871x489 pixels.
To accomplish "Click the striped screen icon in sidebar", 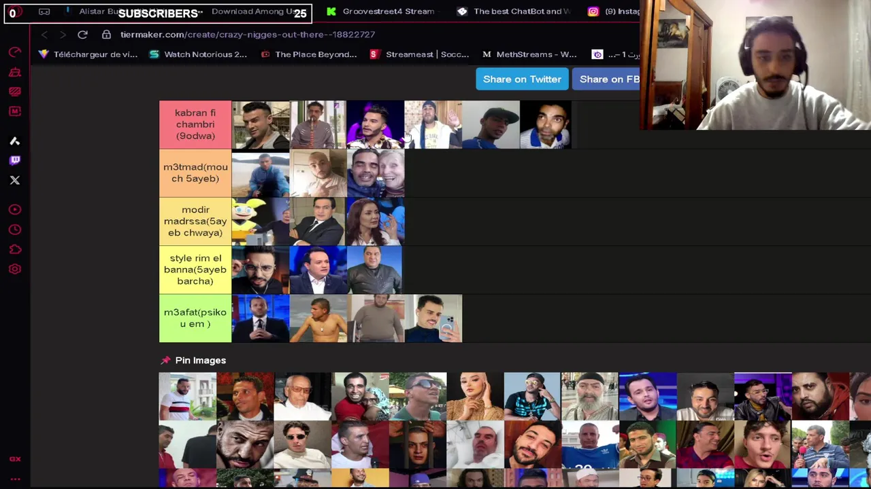I will click(x=15, y=92).
